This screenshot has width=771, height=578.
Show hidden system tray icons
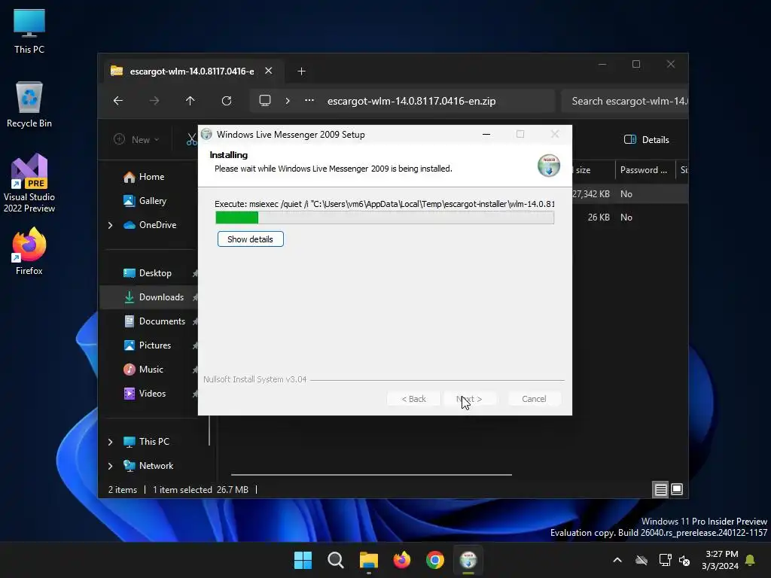coord(617,560)
